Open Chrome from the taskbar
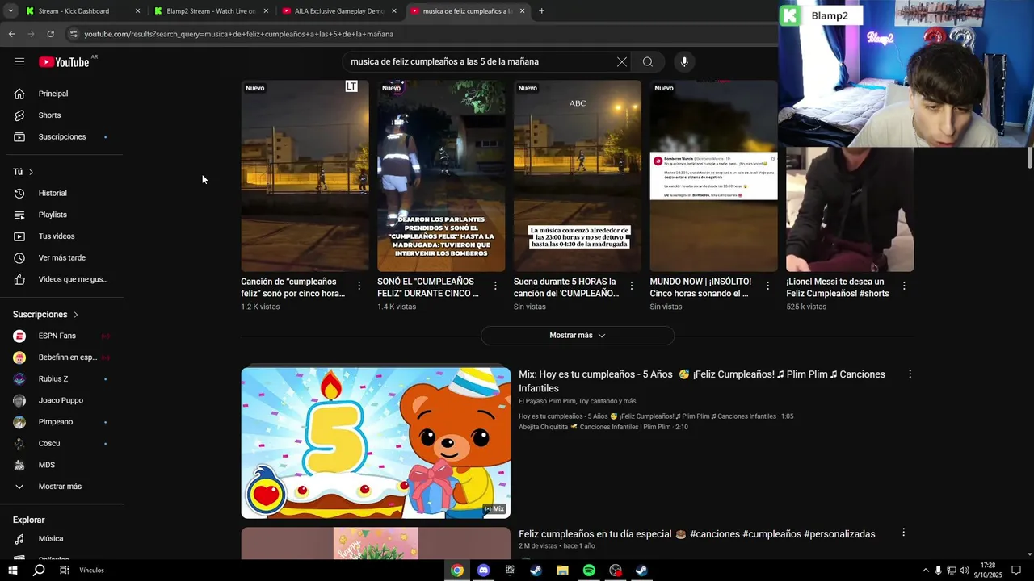The height and width of the screenshot is (581, 1034). 457,571
